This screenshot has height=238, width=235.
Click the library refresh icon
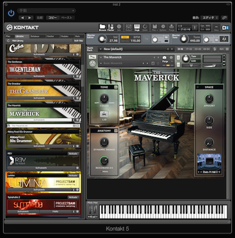(x=8, y=41)
